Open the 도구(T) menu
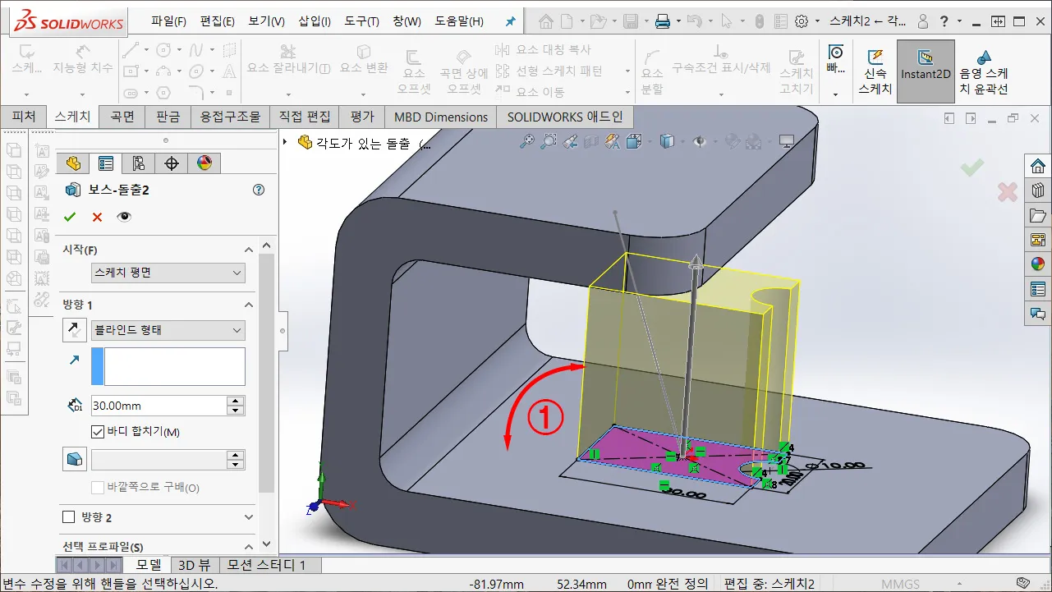 coord(361,21)
